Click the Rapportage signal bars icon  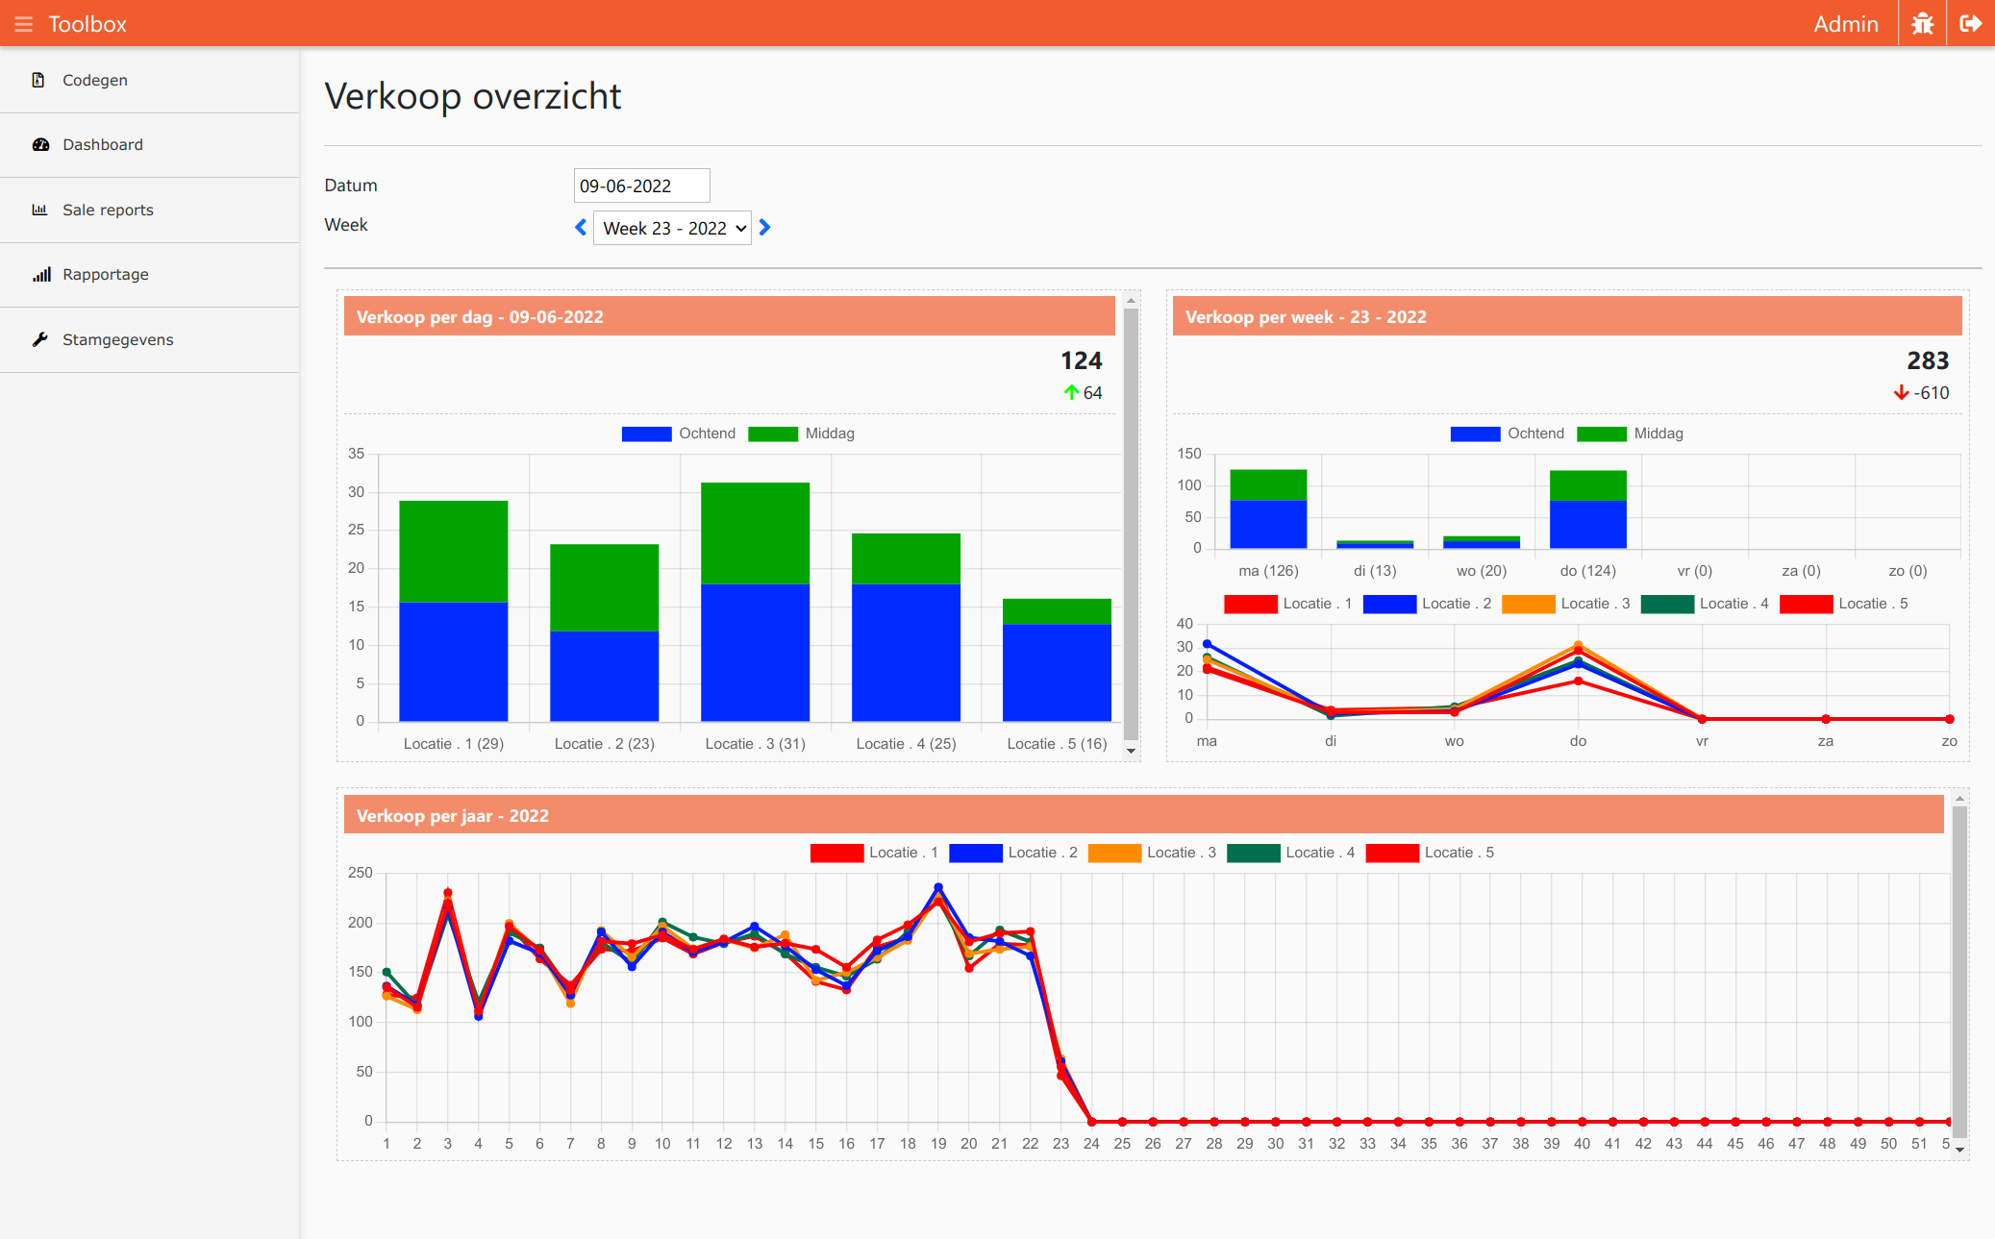coord(41,274)
